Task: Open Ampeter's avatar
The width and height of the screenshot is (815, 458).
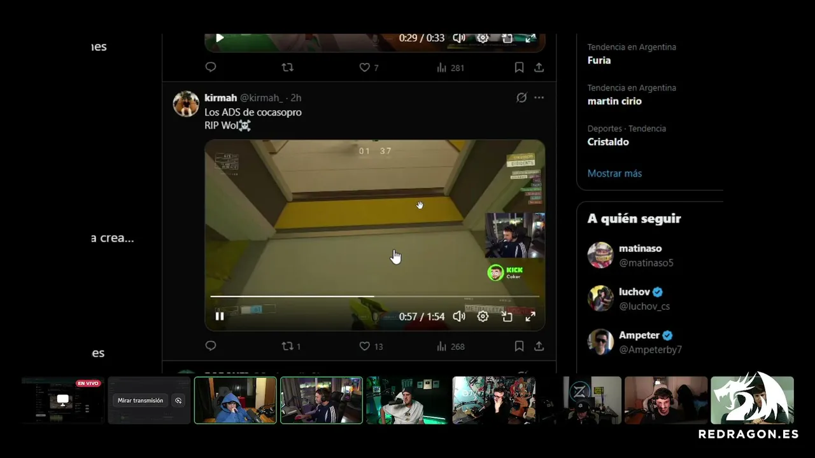Action: 600,342
